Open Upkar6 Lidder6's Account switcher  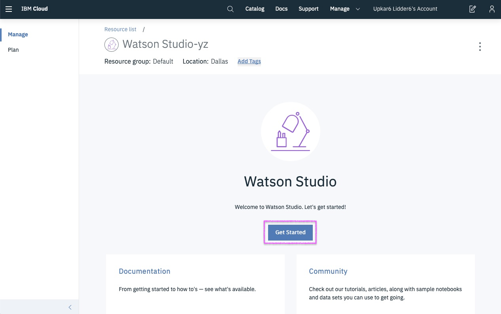pos(405,9)
